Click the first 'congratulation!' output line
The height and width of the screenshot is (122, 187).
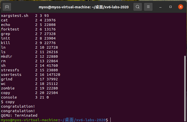(x=18, y=106)
